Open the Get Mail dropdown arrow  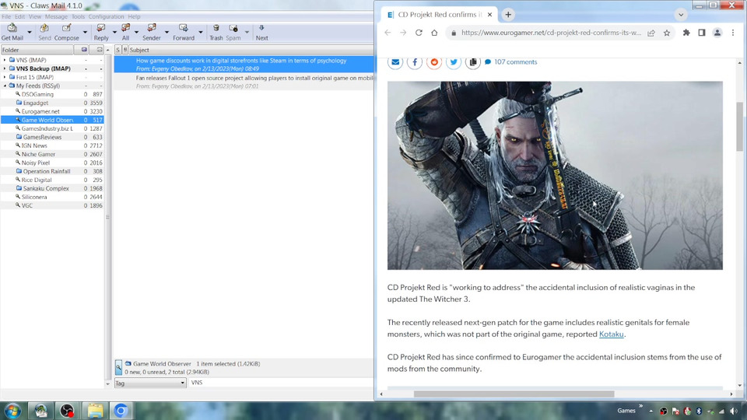pos(29,33)
